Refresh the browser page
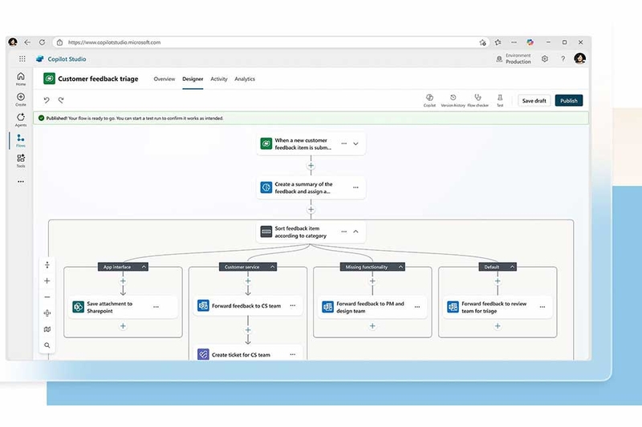Screen dimensions: 642x427 pos(43,42)
